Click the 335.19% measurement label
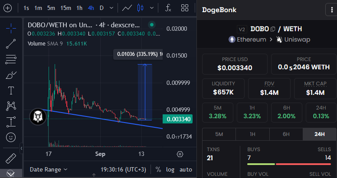Screen dimensions: 337x178 pos(138,54)
